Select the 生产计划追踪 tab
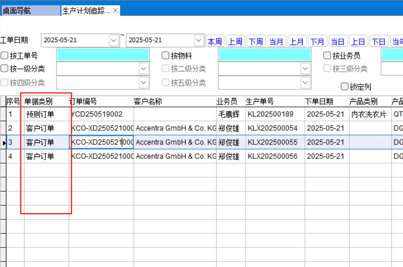This screenshot has height=267, width=403. pyautogui.click(x=86, y=11)
